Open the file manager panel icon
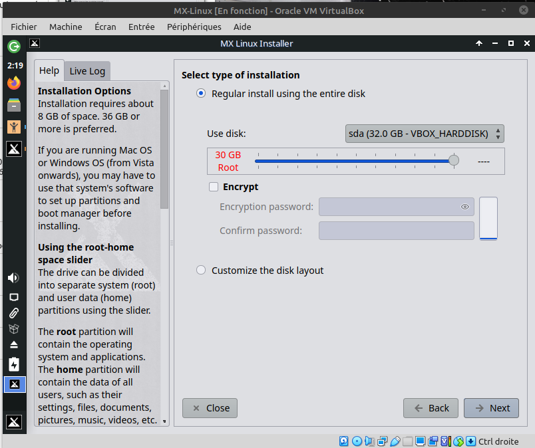The image size is (535, 448). (14, 105)
